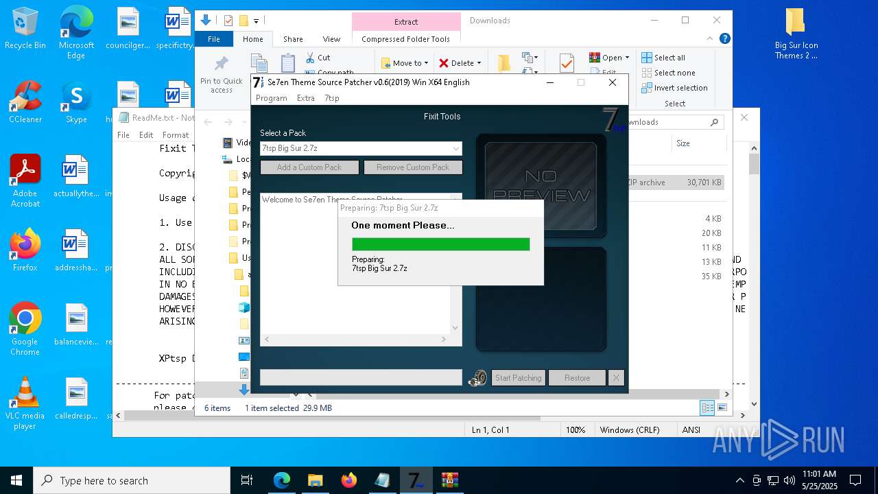Open the notification center icon
This screenshot has width=878, height=494.
tap(855, 480)
